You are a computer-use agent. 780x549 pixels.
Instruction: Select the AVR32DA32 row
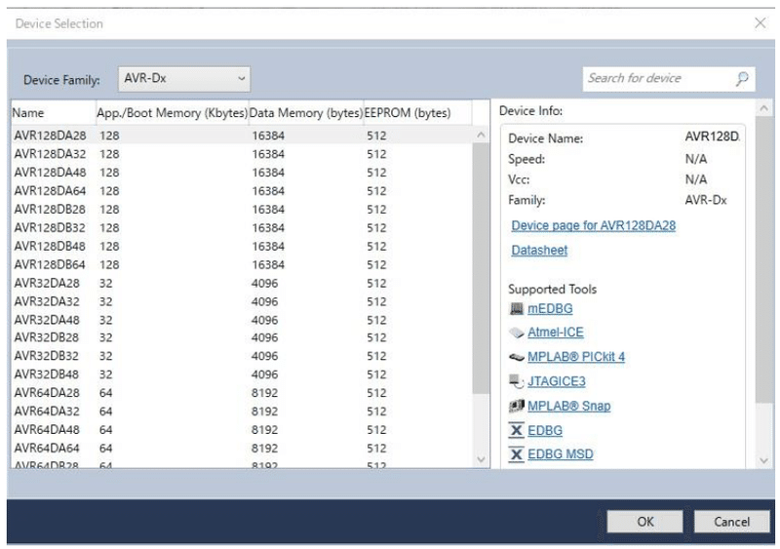242,301
